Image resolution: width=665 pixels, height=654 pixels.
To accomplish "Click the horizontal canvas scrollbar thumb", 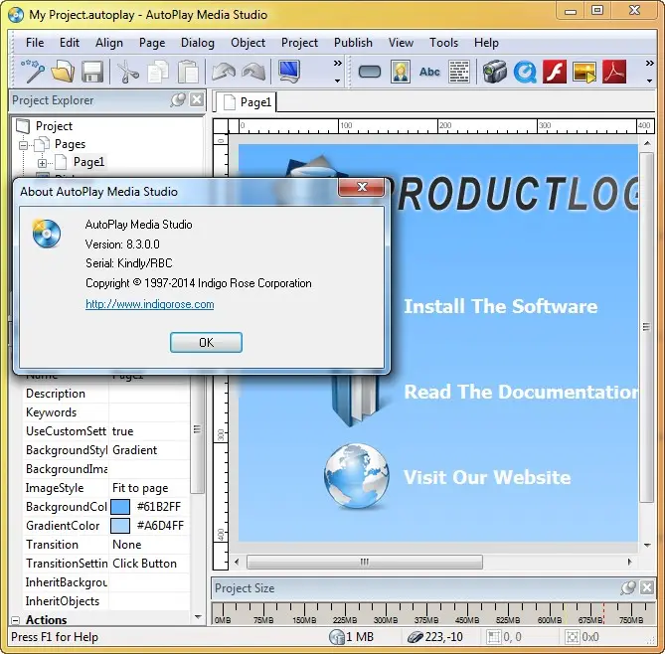I will coord(364,562).
